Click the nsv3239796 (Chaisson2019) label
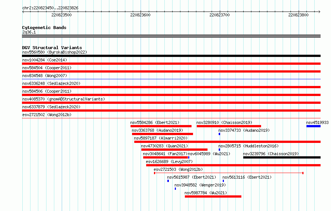This screenshot has height=211, width=331. point(271,154)
